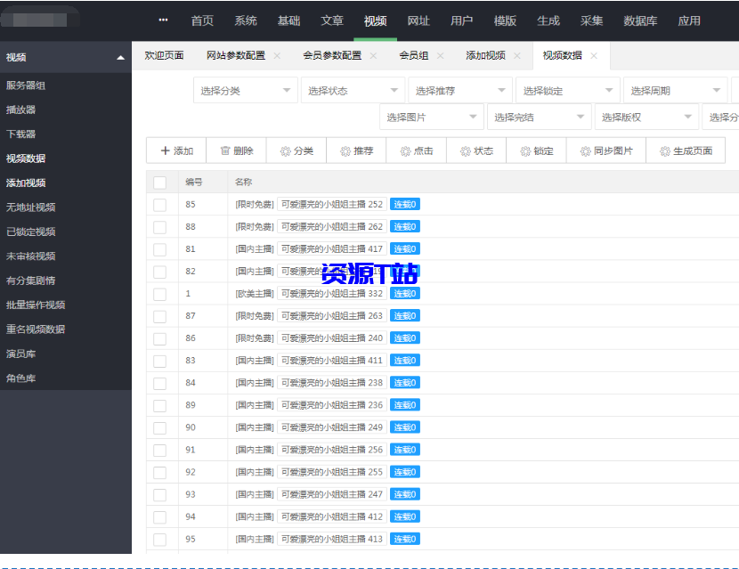Click the 生成页面 generate pages icon

coord(664,150)
